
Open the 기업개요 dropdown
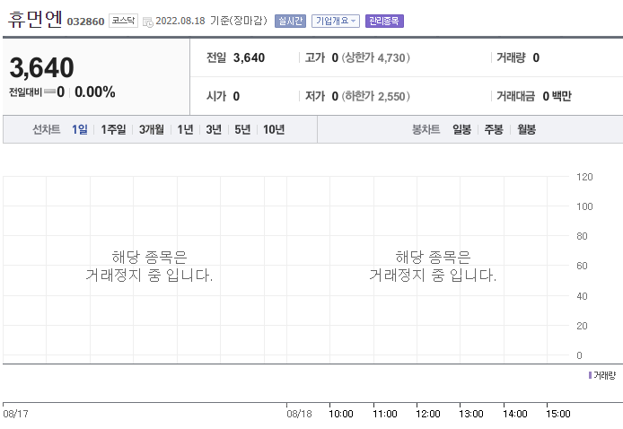(336, 21)
